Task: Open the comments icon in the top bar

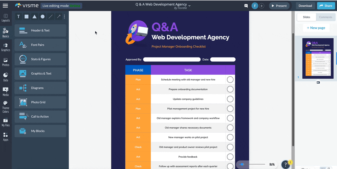Action: click(x=246, y=6)
